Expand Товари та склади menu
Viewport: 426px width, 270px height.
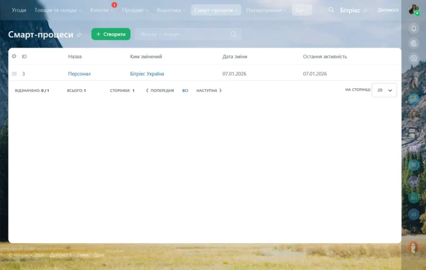pyautogui.click(x=58, y=10)
